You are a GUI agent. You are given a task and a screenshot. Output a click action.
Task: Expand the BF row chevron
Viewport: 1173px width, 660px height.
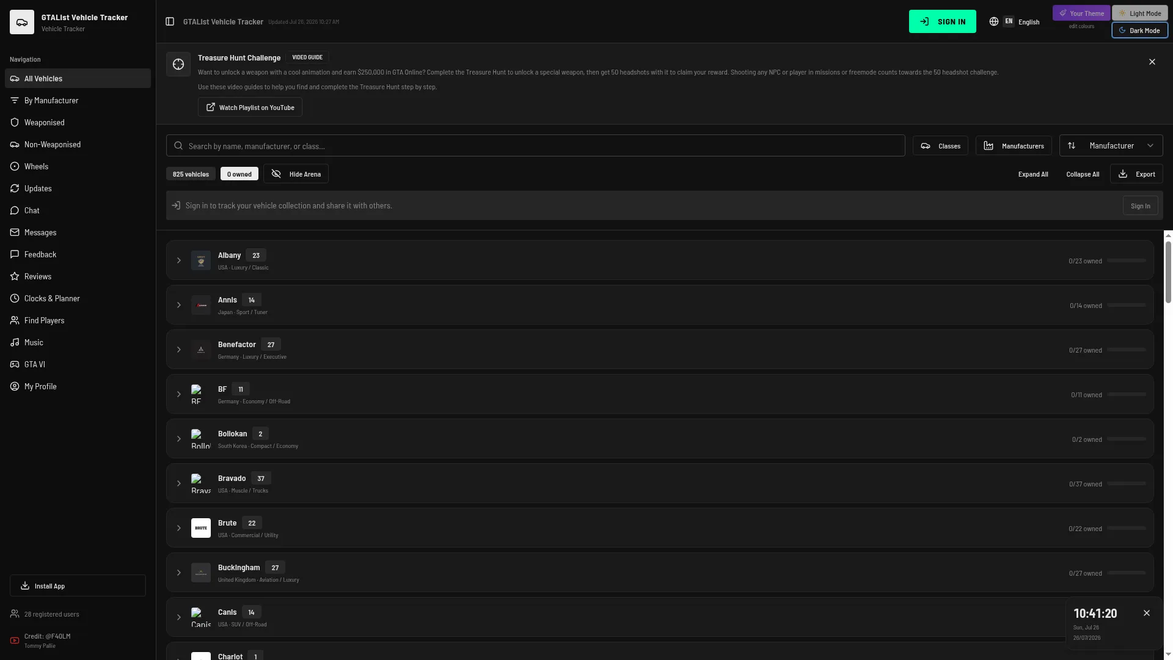[179, 394]
